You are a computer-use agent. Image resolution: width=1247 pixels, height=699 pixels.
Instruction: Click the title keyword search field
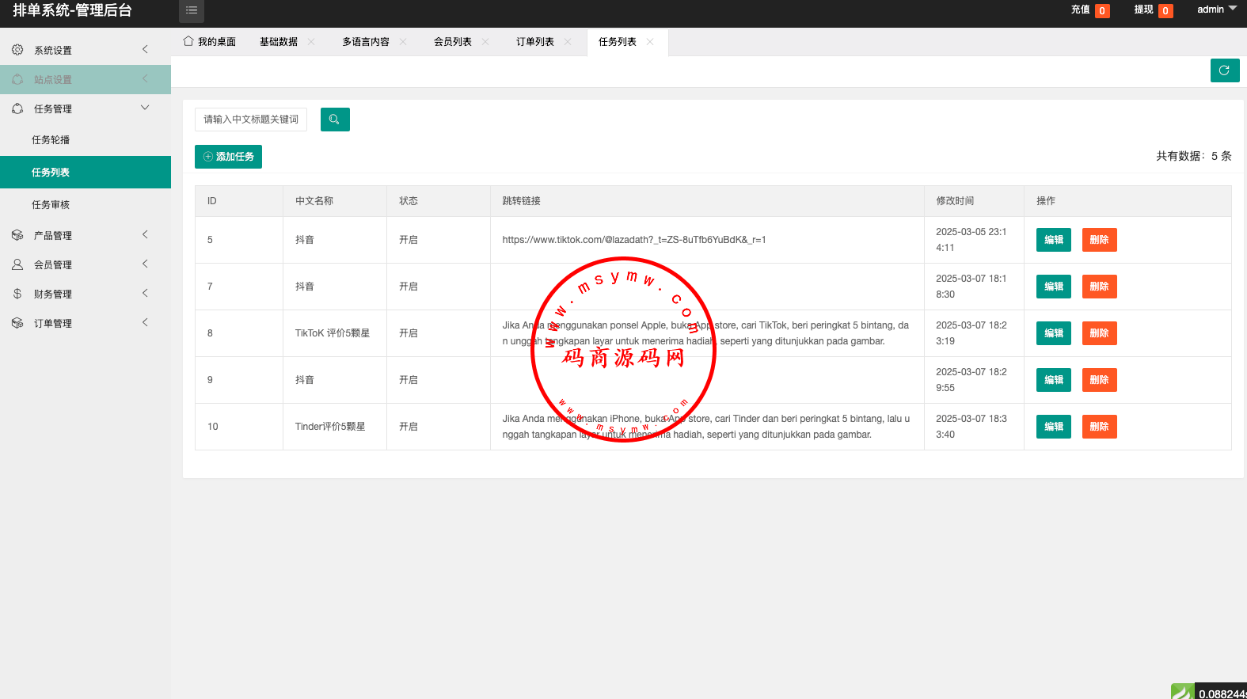[x=251, y=120]
